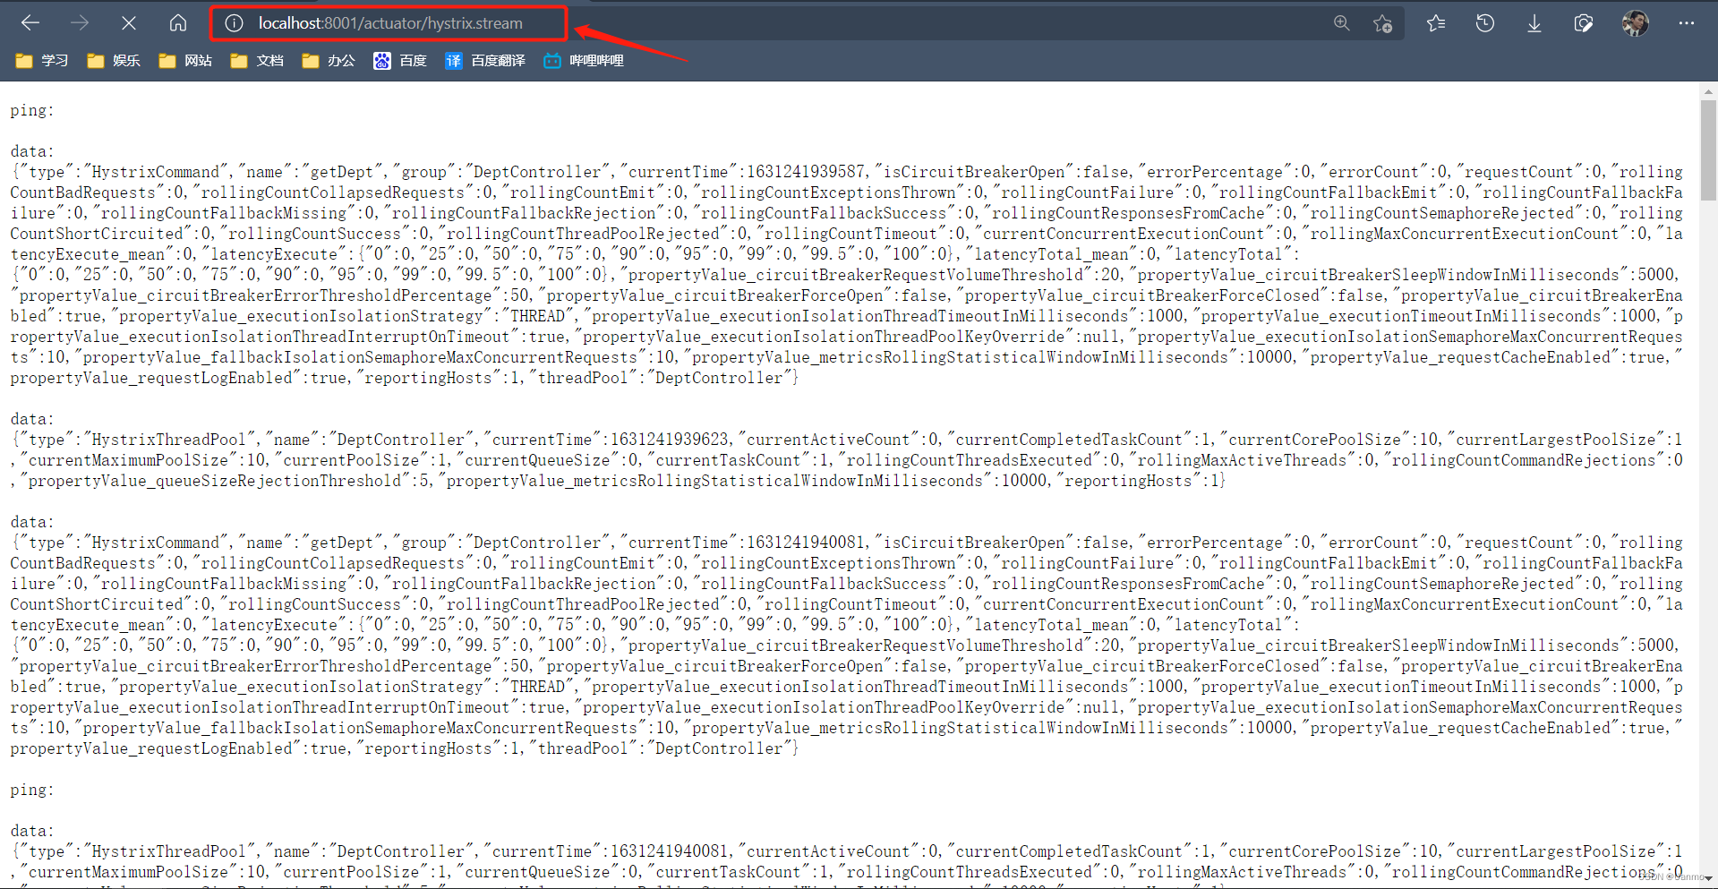Click the scrollbar up arrow
This screenshot has height=889, width=1718.
tap(1708, 91)
